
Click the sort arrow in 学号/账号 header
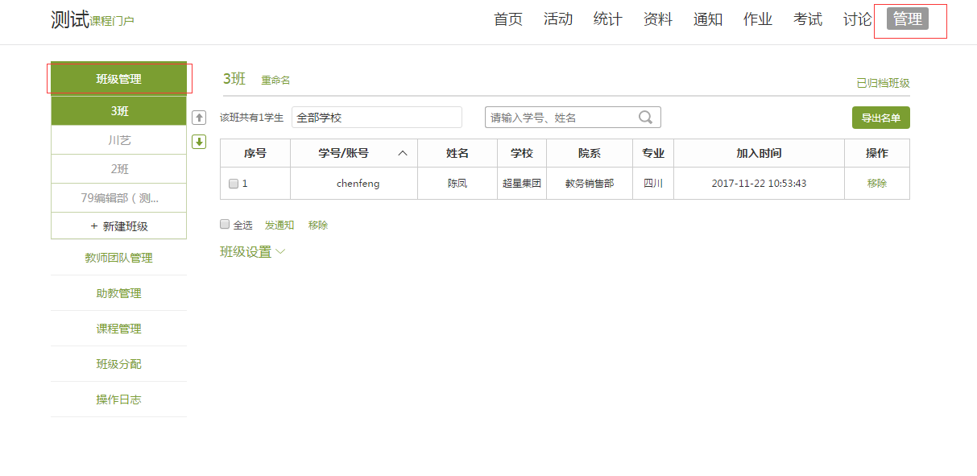tap(403, 153)
